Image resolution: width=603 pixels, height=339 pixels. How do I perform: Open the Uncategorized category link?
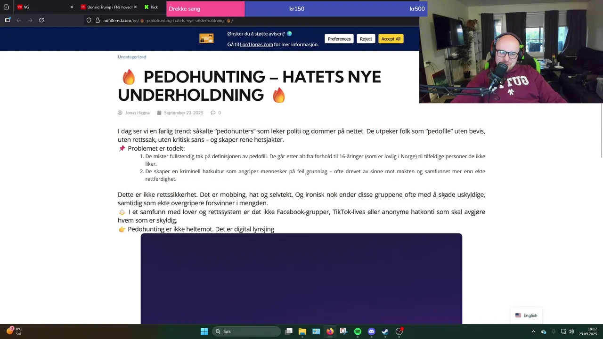[132, 57]
